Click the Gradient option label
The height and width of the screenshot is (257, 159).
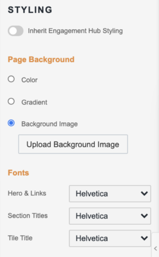click(x=34, y=102)
